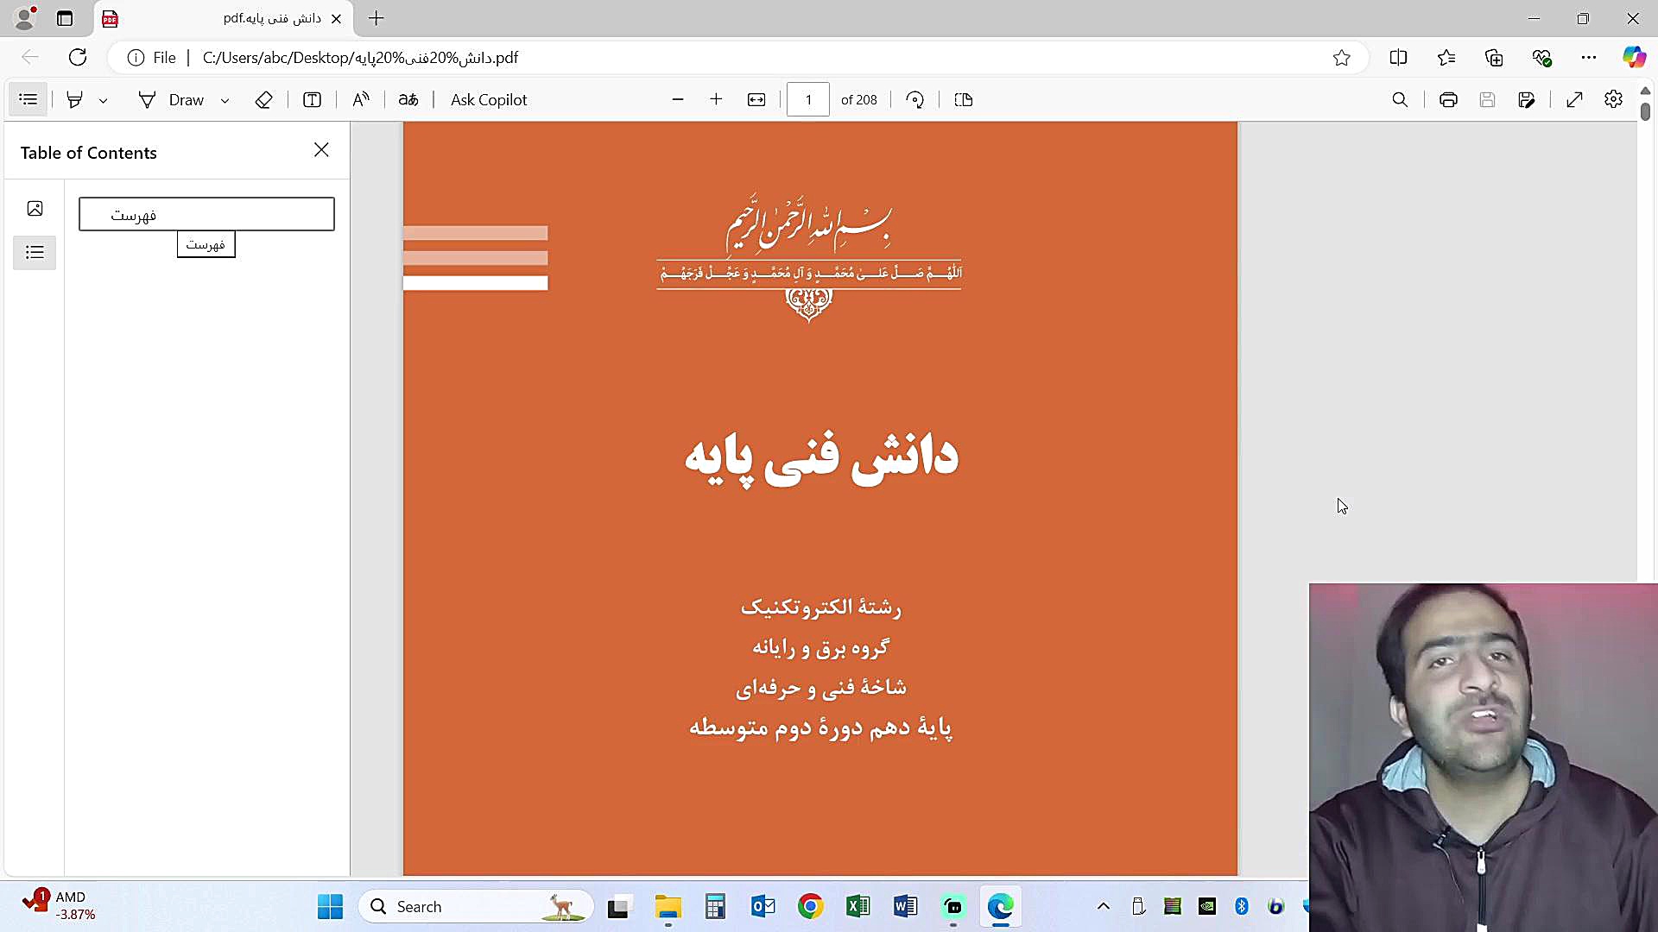1658x932 pixels.
Task: Toggle the Page view layout icon
Action: click(x=964, y=100)
